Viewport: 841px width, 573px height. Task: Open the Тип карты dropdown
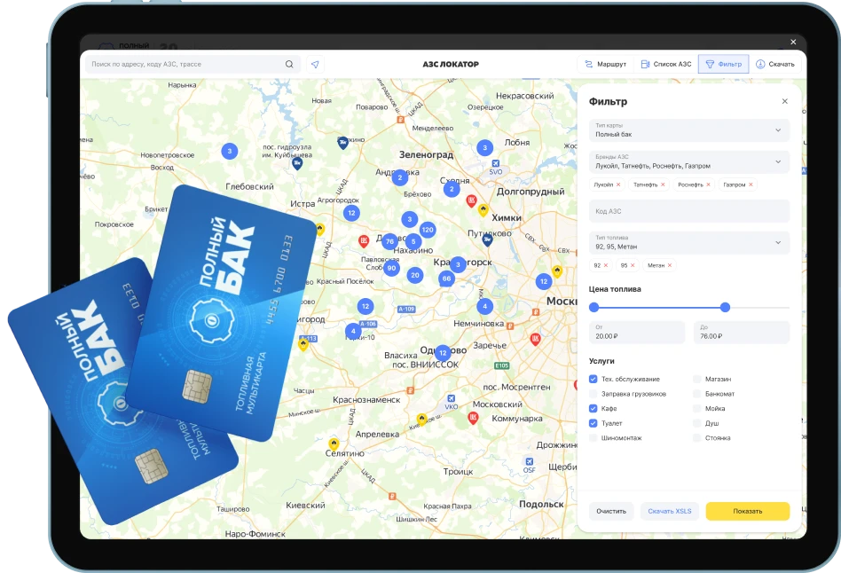[689, 130]
